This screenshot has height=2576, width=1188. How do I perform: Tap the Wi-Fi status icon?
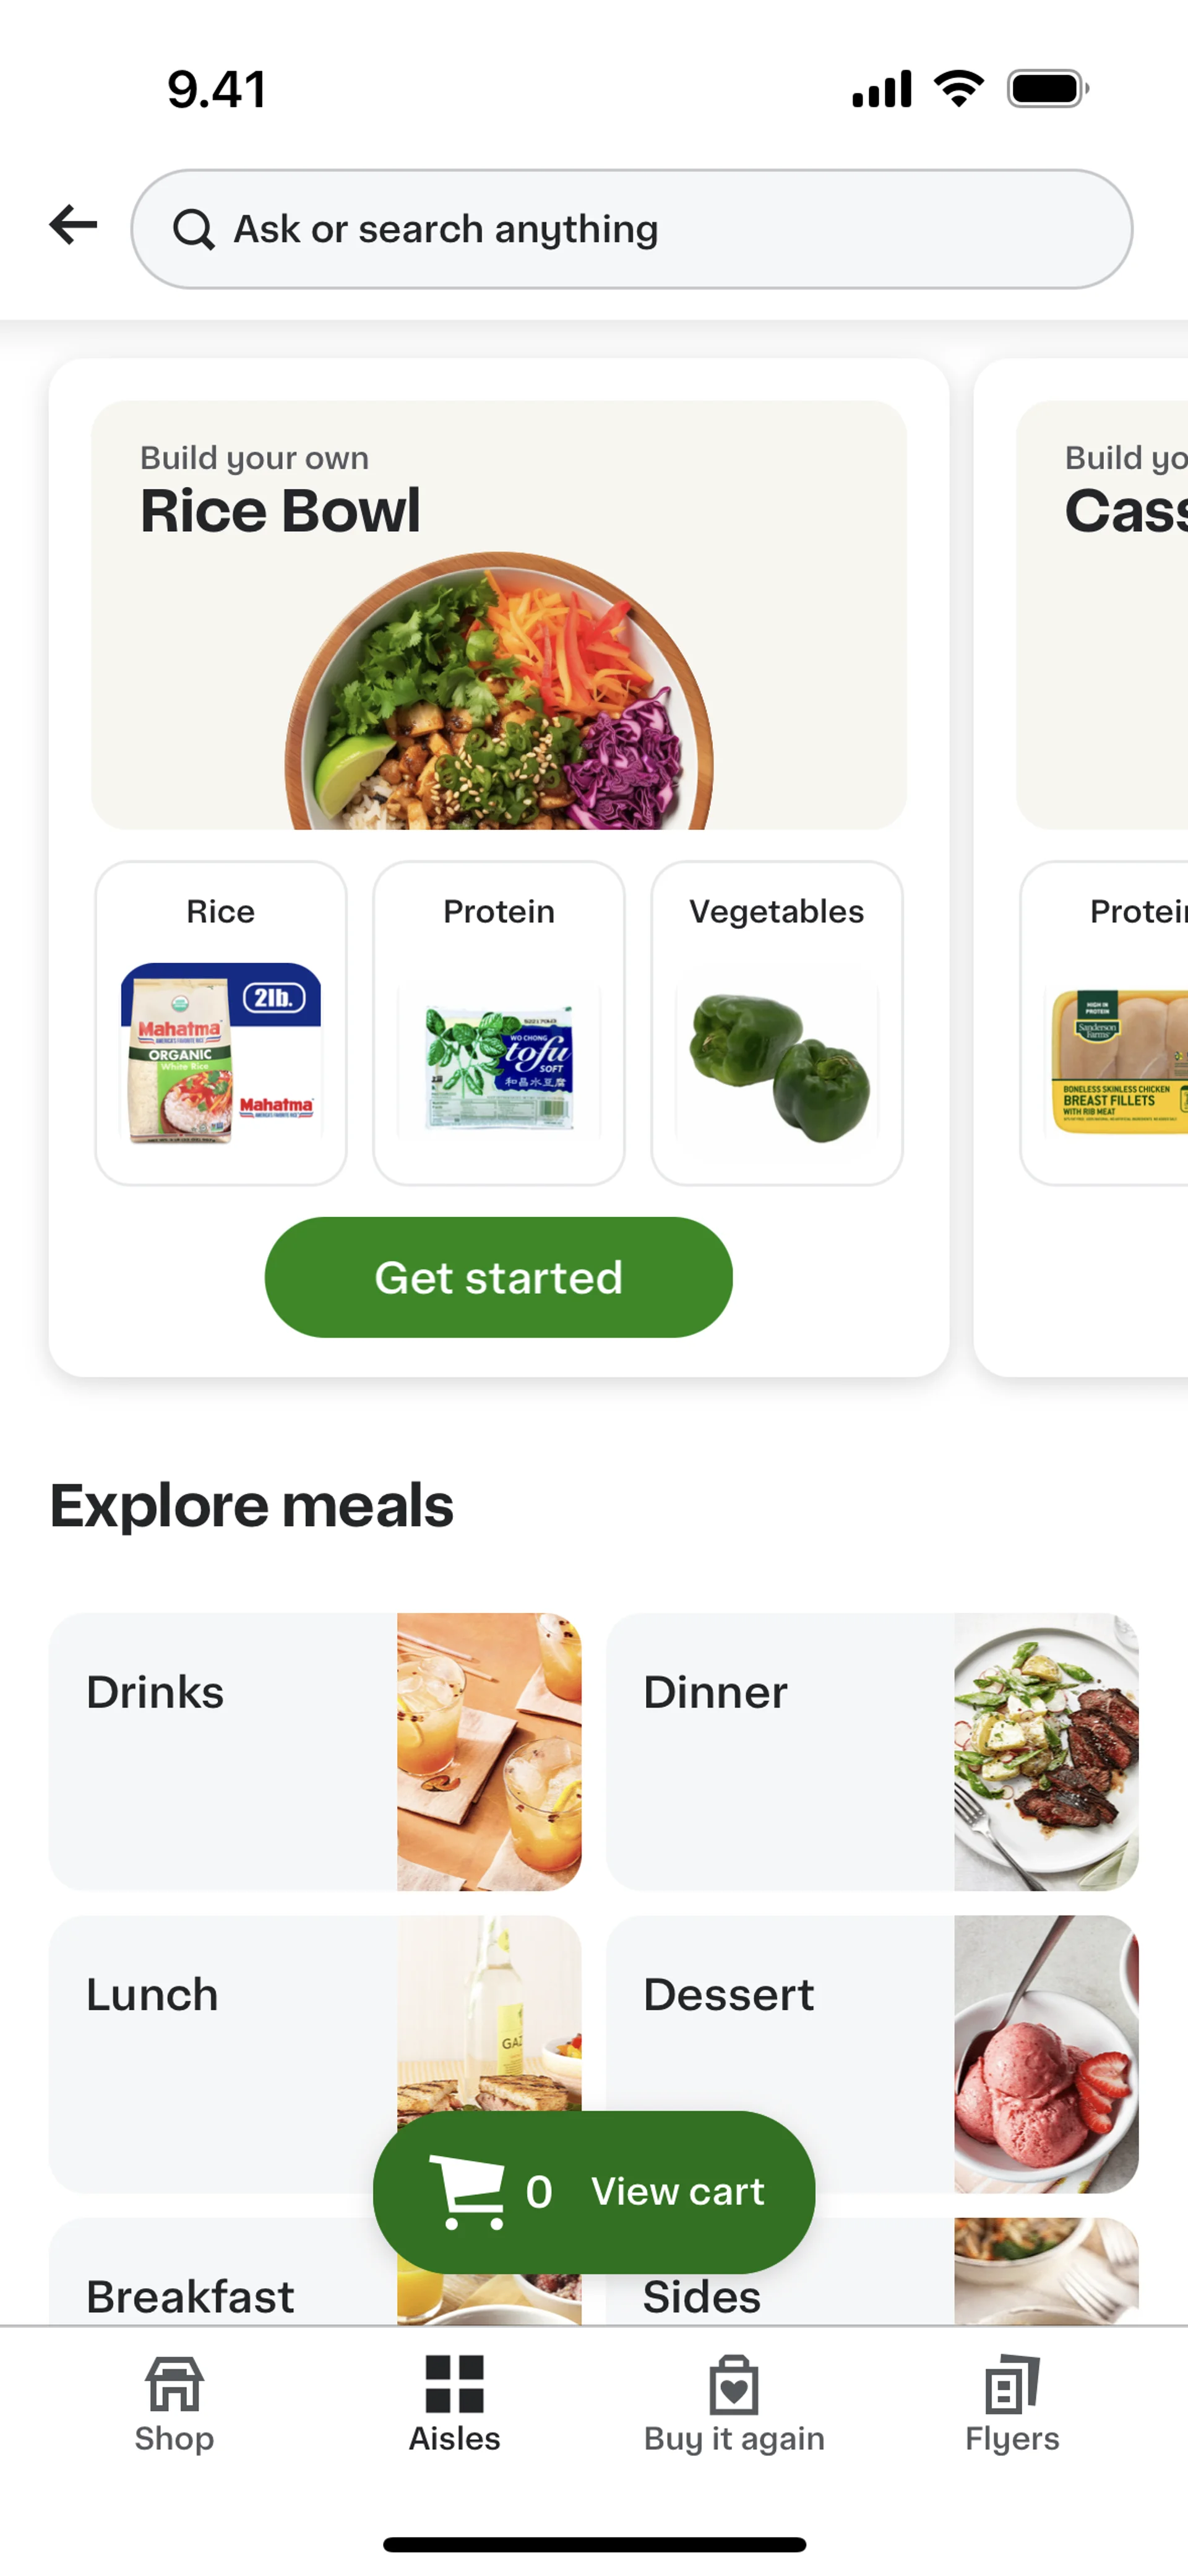coord(958,89)
